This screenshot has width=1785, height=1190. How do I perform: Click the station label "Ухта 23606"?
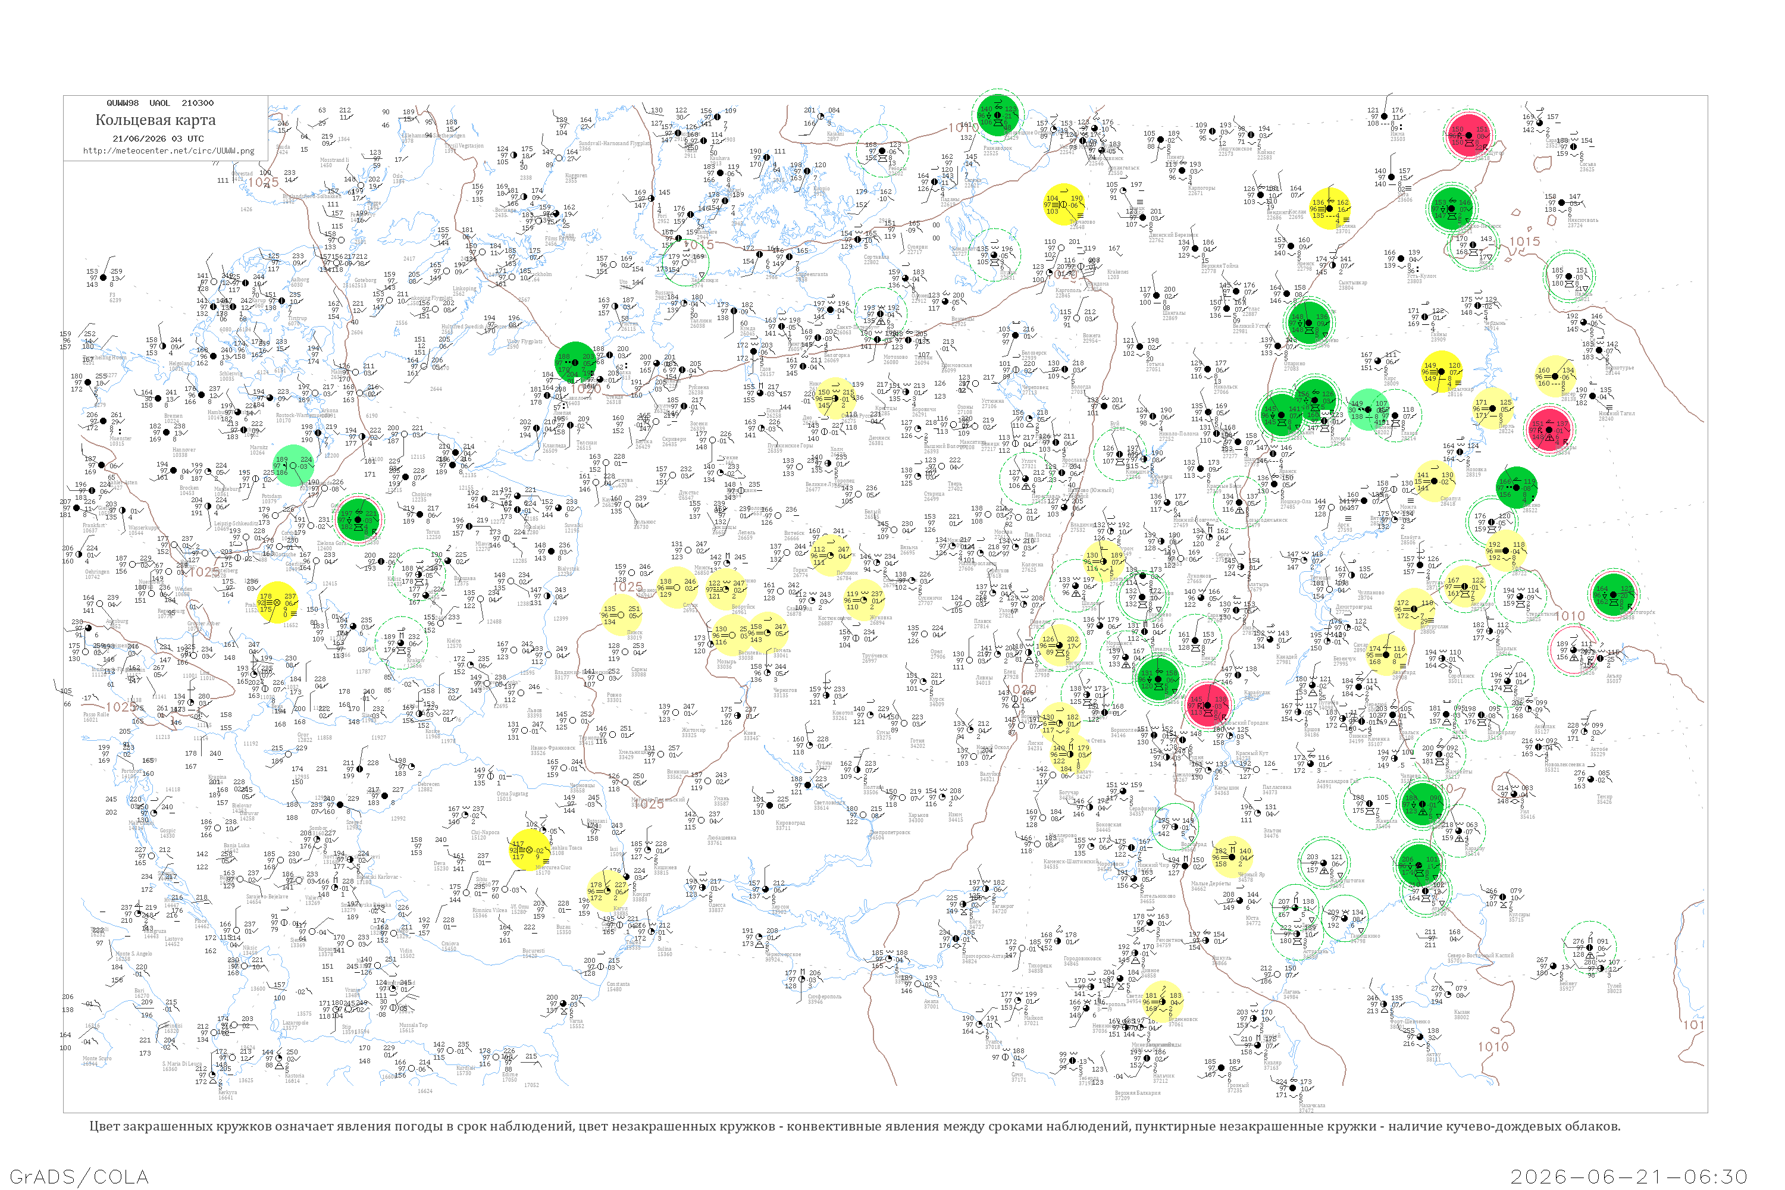tap(1405, 198)
